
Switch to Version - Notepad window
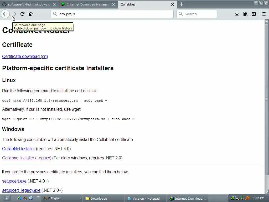[146, 198]
